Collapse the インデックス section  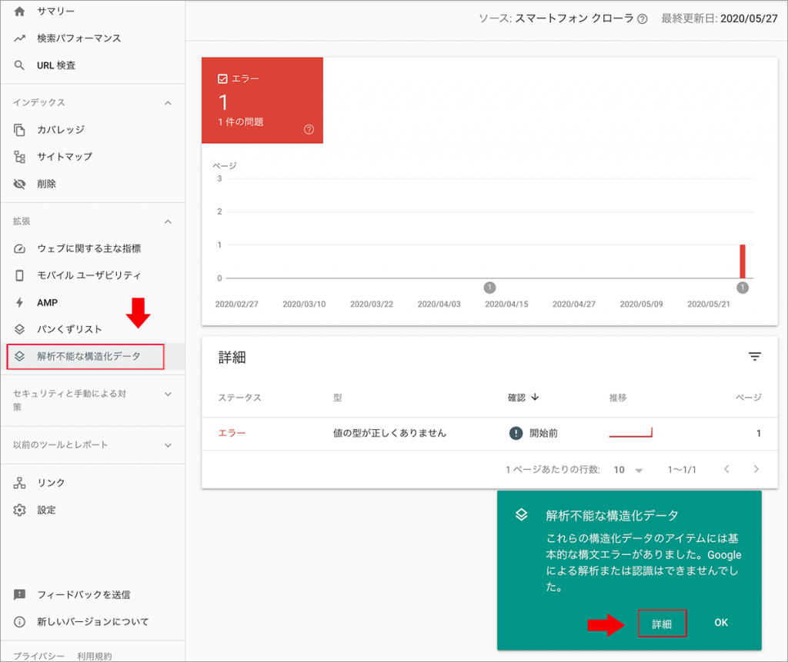pos(168,102)
